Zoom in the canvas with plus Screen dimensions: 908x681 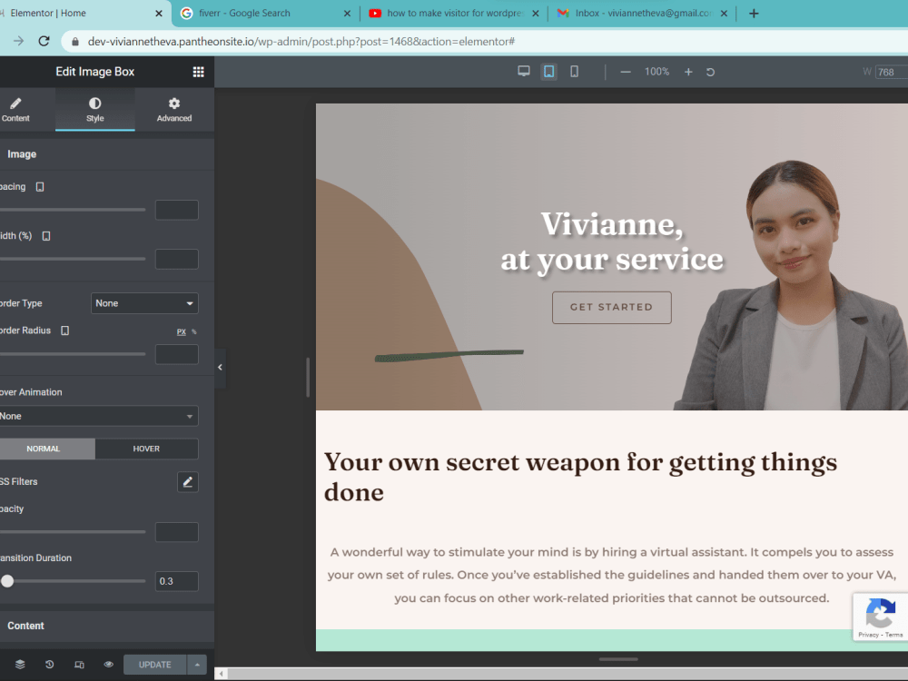coord(688,72)
